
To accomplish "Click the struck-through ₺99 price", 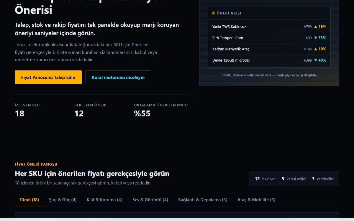I will [x=309, y=38].
